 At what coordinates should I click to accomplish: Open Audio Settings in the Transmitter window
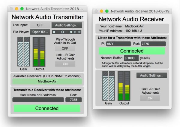pos(67,25)
